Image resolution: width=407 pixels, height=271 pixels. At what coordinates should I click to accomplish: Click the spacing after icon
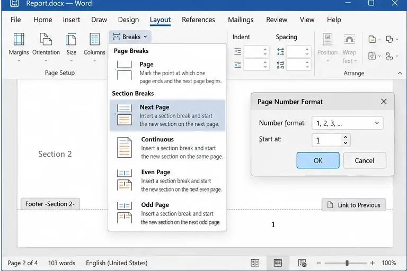tap(280, 65)
